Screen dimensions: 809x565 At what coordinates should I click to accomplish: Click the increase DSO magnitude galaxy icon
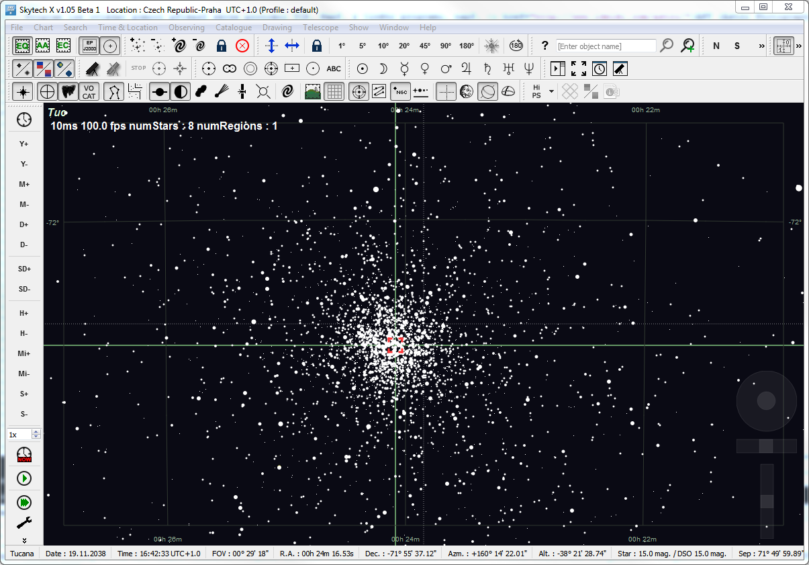pyautogui.click(x=179, y=46)
